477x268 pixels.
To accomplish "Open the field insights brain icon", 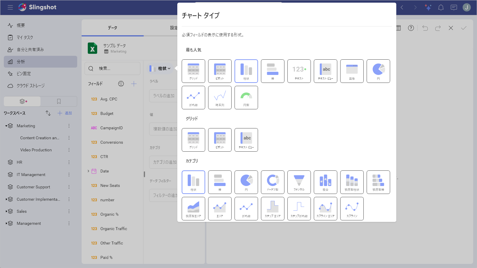I will click(121, 84).
